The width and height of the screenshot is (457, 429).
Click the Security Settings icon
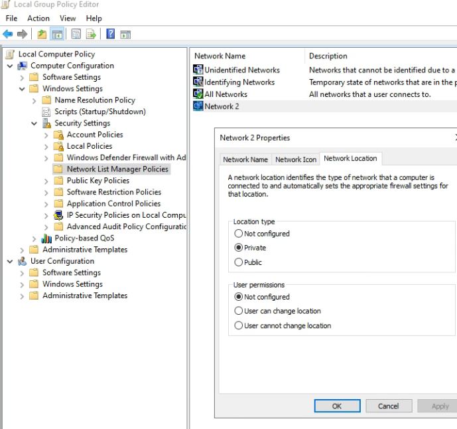(46, 123)
